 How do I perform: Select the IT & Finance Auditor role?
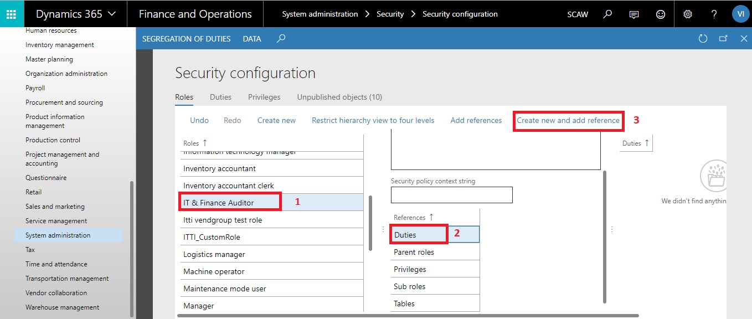229,202
